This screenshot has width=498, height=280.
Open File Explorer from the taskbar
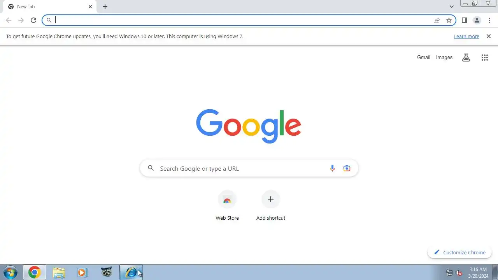(59, 272)
